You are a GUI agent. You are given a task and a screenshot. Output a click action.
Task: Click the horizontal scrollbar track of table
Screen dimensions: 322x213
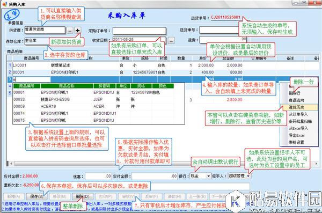163,164
